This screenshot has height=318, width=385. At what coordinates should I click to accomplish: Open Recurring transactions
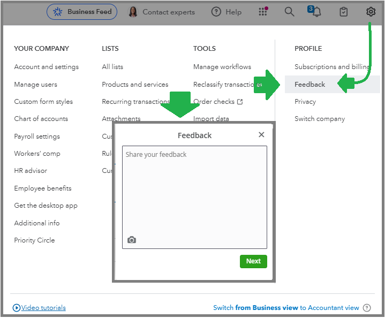click(136, 101)
